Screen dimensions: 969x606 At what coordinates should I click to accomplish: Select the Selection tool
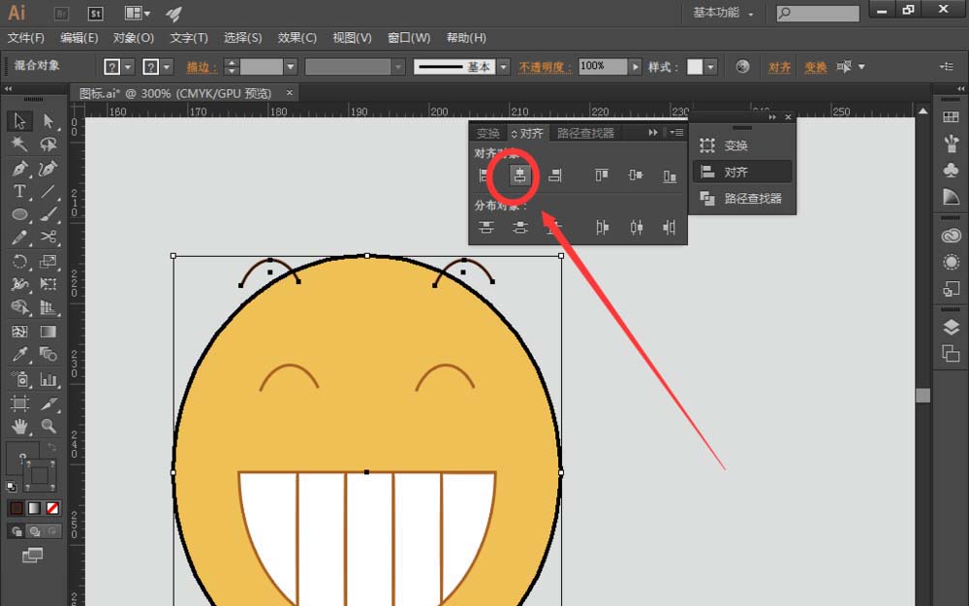(x=19, y=120)
